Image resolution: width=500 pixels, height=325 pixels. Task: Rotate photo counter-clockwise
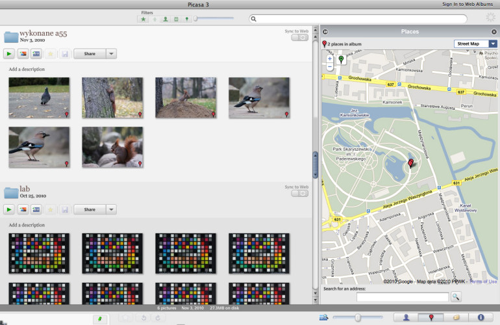click(144, 318)
